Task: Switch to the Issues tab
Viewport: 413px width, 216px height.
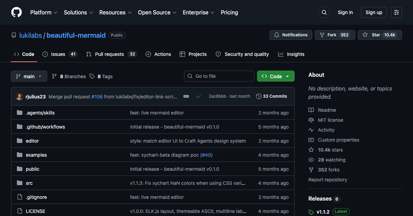Action: click(x=60, y=54)
